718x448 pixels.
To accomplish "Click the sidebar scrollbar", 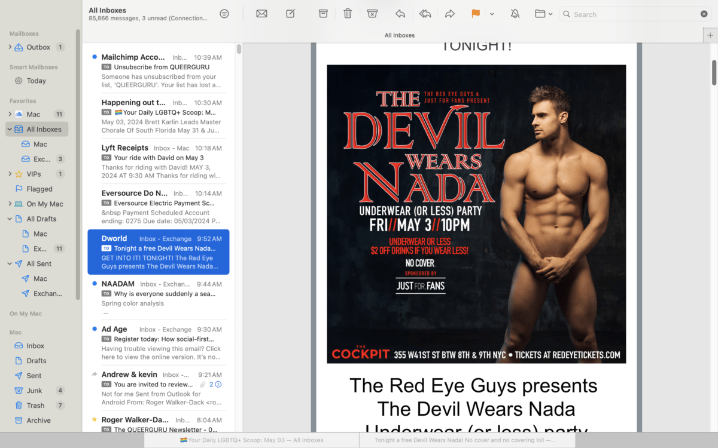I will (x=78, y=164).
